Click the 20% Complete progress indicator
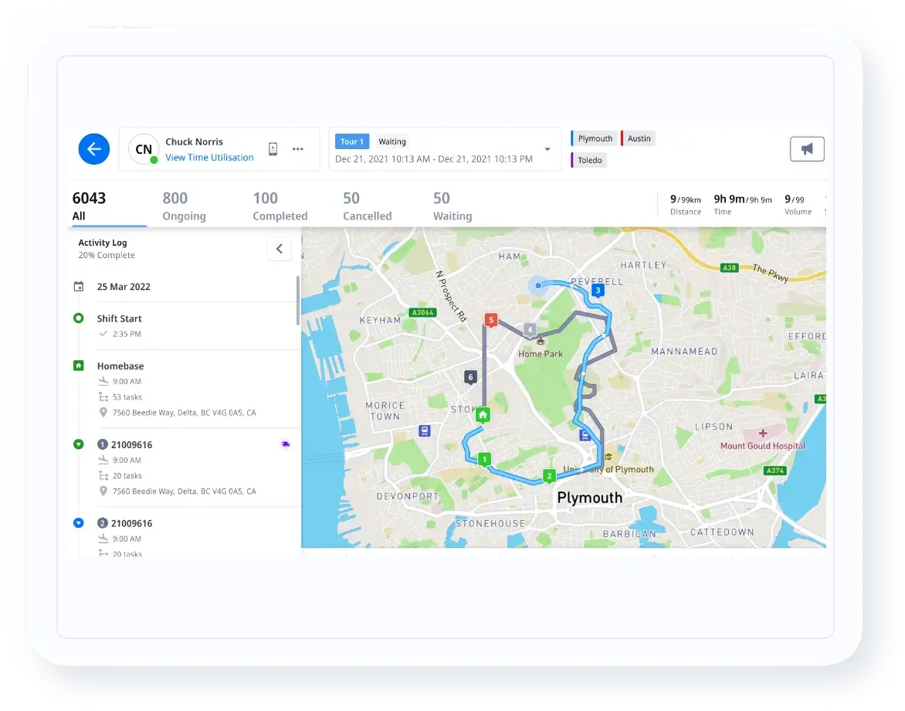This screenshot has height=711, width=905. pos(106,255)
